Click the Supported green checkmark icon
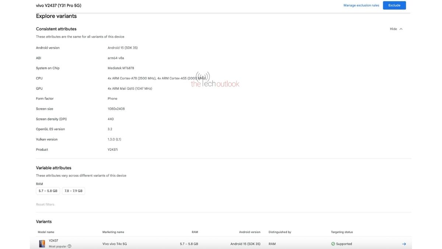442x249 pixels. point(333,244)
